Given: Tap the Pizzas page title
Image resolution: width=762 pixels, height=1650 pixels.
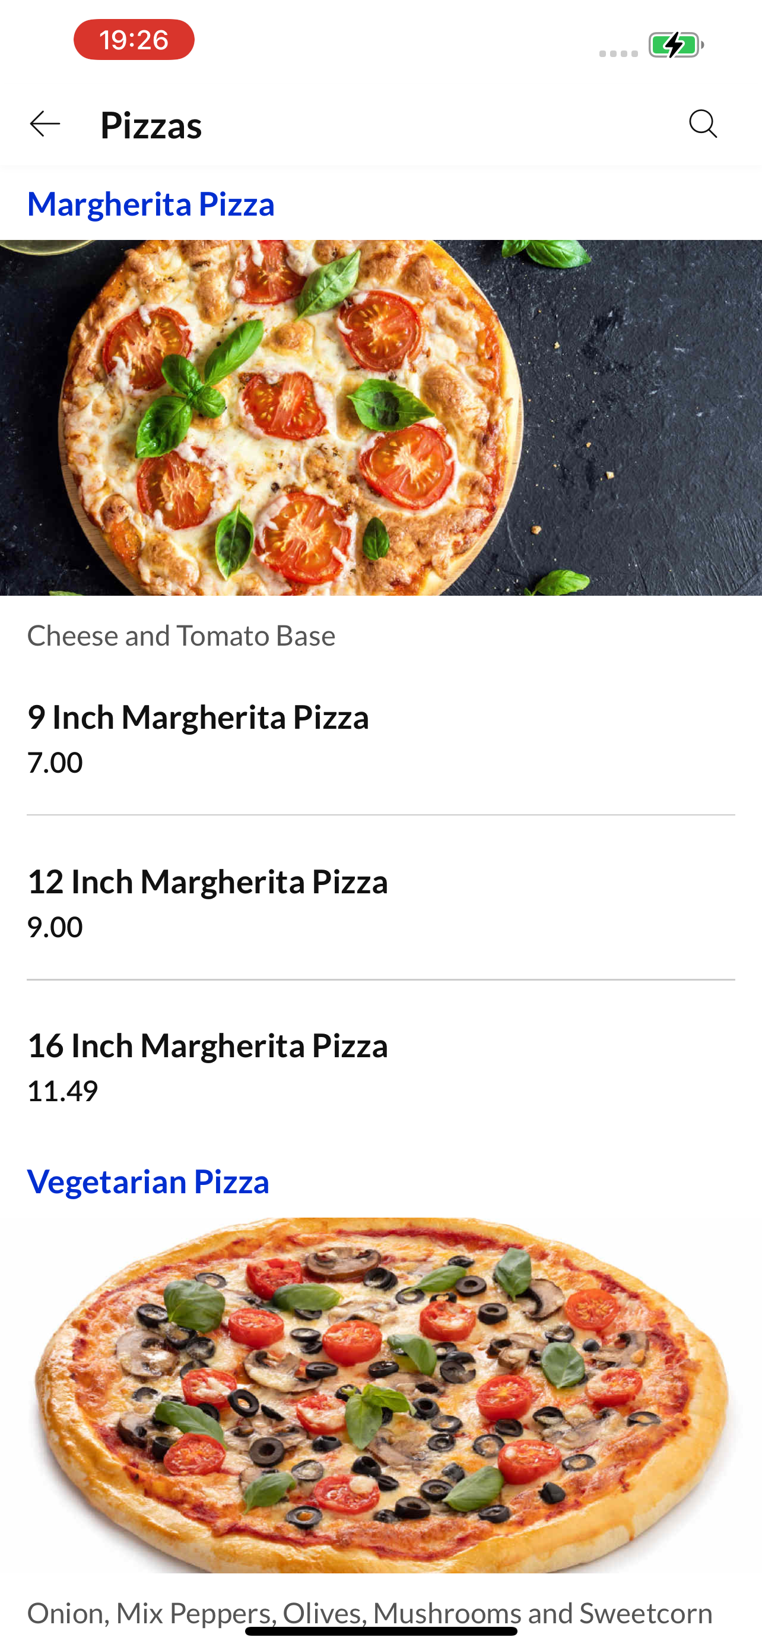Looking at the screenshot, I should [151, 124].
